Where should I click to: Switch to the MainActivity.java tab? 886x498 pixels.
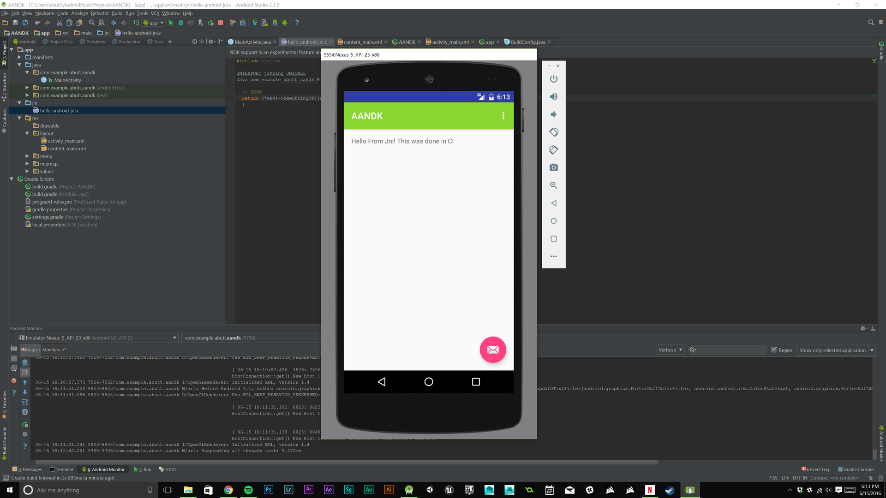(x=251, y=41)
